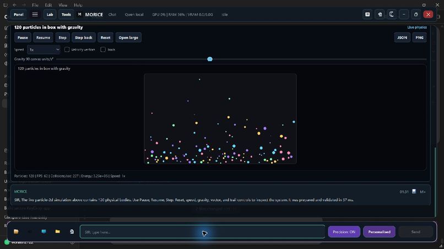Viewport: 444px width, 249px height.
Task: Click the 01:31 message timestamp
Action: pyautogui.click(x=404, y=192)
